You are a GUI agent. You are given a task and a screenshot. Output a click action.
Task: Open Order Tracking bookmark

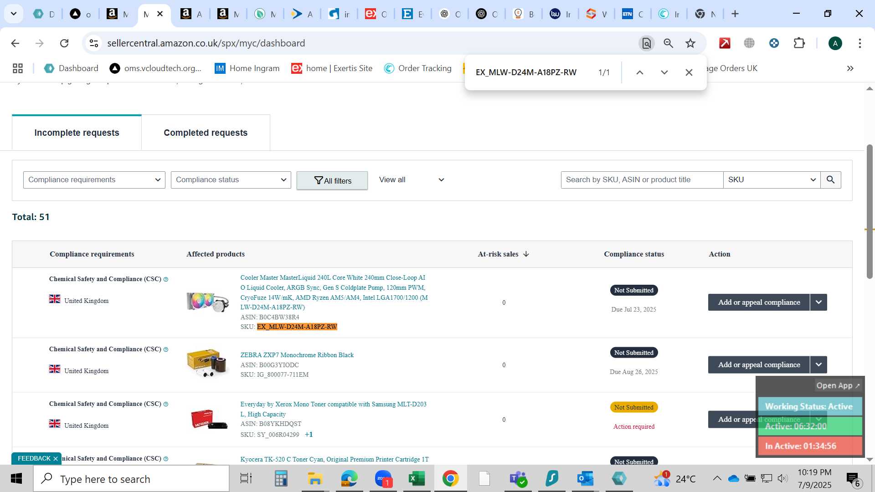click(418, 68)
